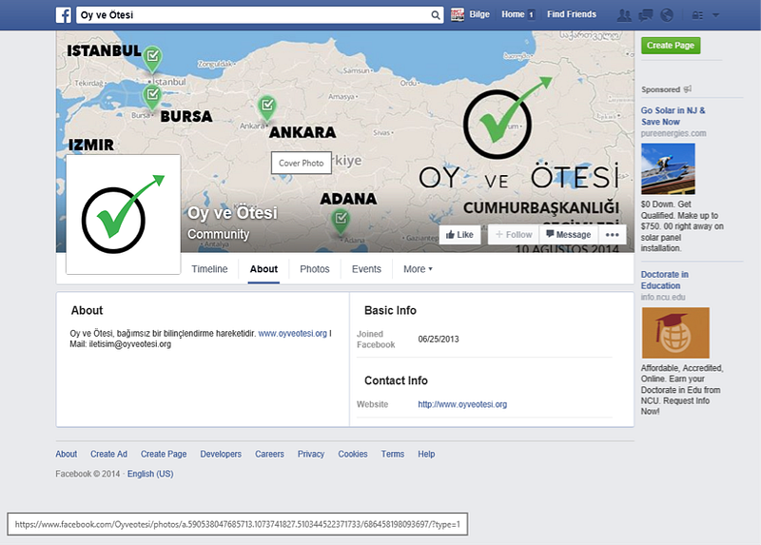
Task: Open the Events tab
Action: pos(366,269)
